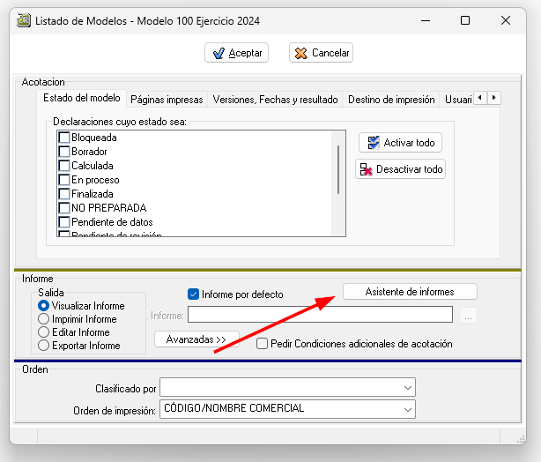The width and height of the screenshot is (541, 462).
Task: Enable the Finalizada state checkbox
Action: [x=64, y=194]
